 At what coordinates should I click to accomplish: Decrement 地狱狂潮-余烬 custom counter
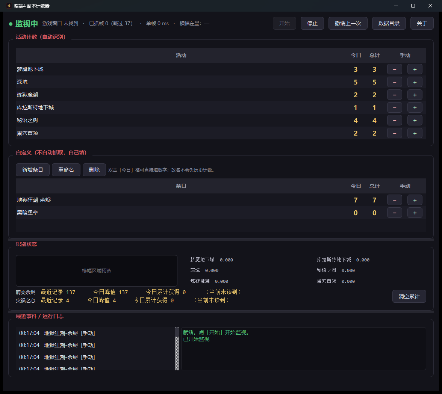pos(394,200)
